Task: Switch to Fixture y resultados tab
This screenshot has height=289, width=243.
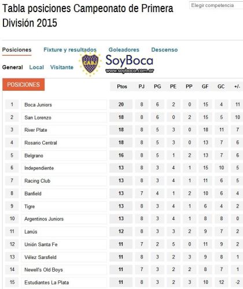Action: point(70,50)
